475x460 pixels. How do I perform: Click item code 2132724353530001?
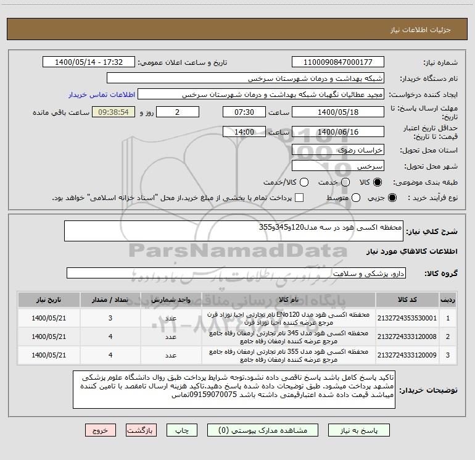pyautogui.click(x=407, y=318)
